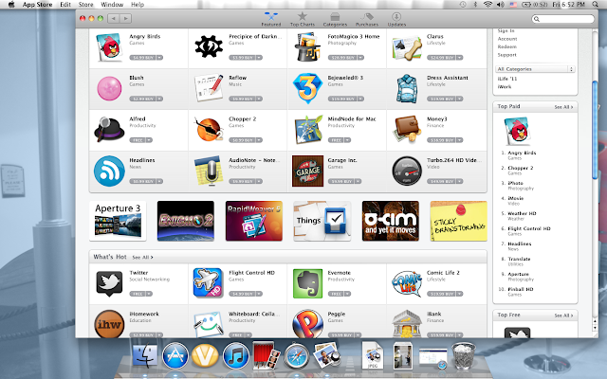Go back with the toolbar back arrow

pos(114,18)
